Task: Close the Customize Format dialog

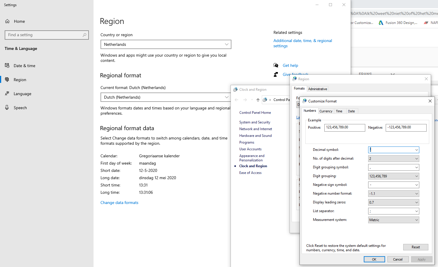Action: coord(430,101)
